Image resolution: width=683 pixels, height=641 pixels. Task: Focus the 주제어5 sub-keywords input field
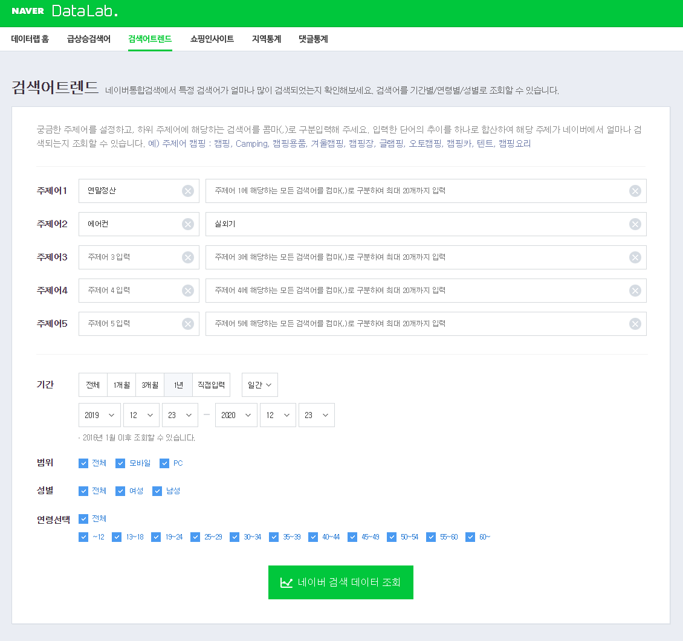(x=426, y=324)
